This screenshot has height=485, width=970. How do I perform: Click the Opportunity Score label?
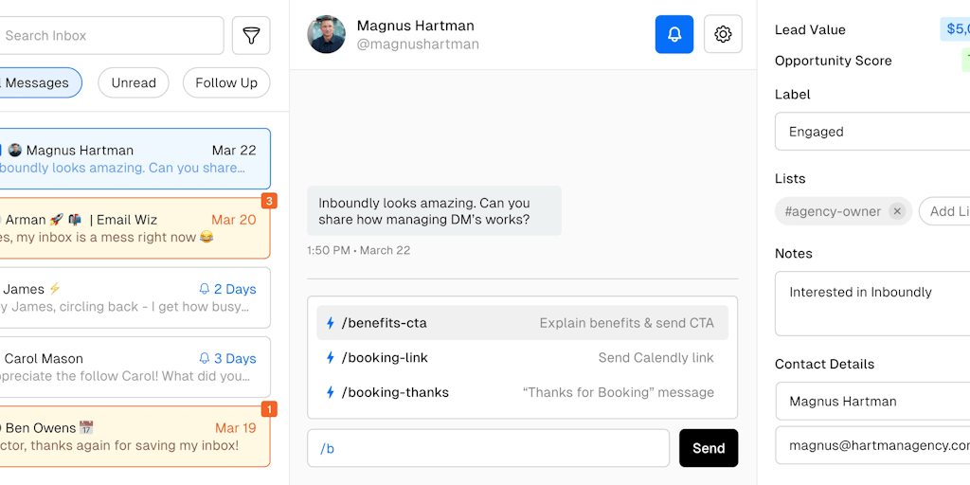click(833, 61)
